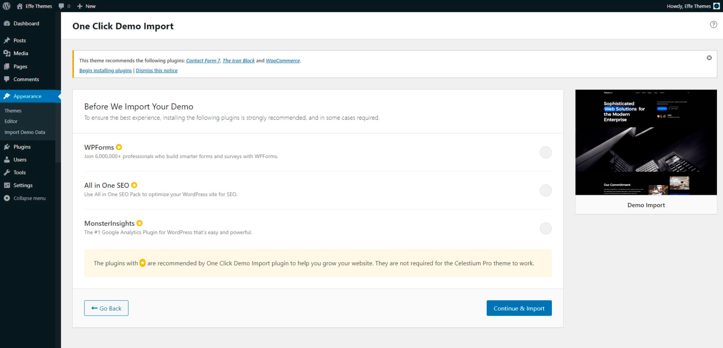This screenshot has width=723, height=348.
Task: Click the One Click Demo Import heading
Action: [123, 26]
